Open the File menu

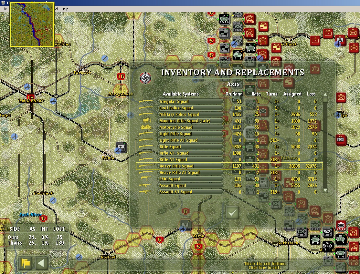tap(4, 9)
